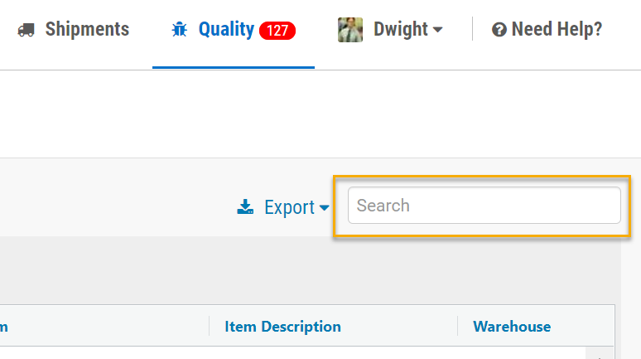Sort by the Warehouse column header
The image size is (641, 359).
[512, 327]
